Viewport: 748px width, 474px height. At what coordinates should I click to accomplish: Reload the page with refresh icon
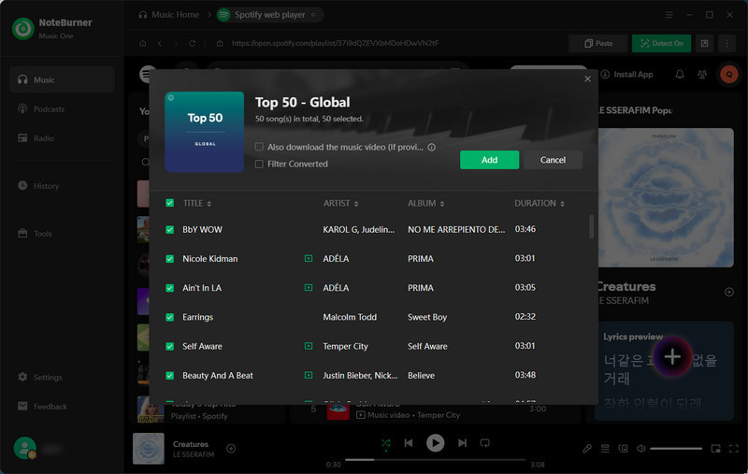(x=193, y=43)
